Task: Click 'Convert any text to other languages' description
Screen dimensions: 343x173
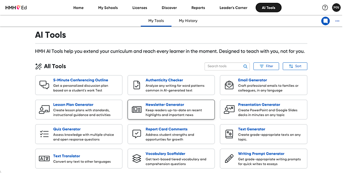Action: click(x=82, y=161)
